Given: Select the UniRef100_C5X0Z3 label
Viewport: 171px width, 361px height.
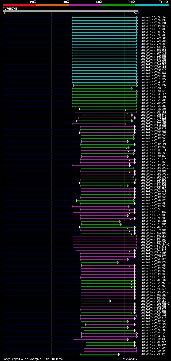Looking at the screenshot, I should (x=154, y=91).
